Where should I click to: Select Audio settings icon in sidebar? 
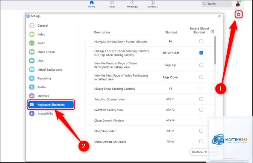tap(32, 43)
